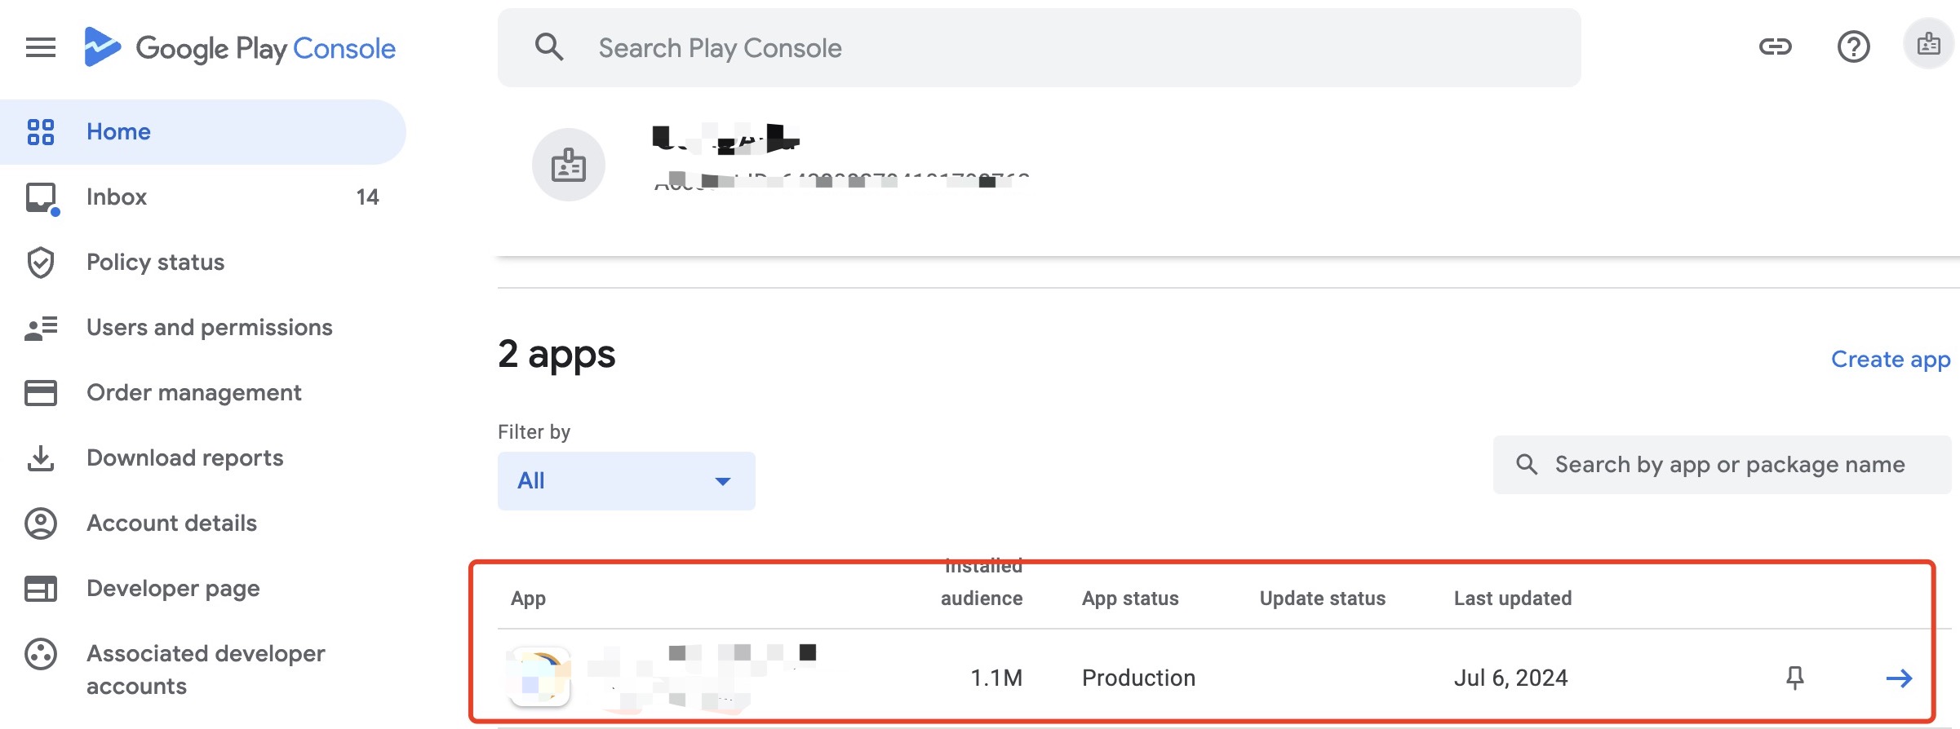Click the Last updated column header
Screen dimensions: 1960x729
[x=1513, y=599]
